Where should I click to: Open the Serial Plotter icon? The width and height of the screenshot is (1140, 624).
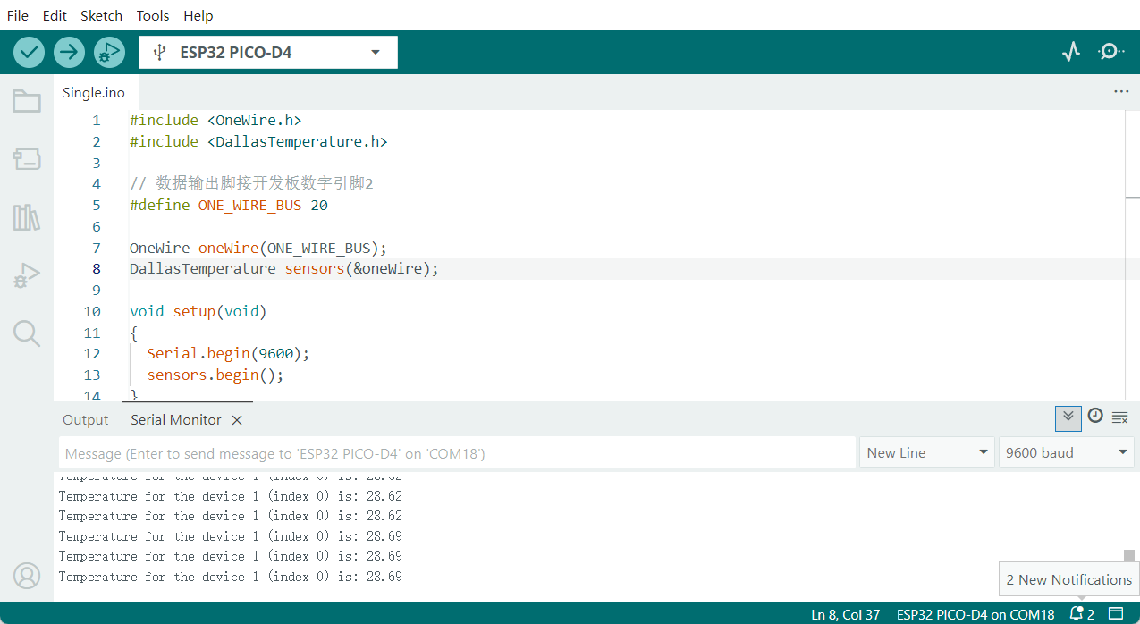click(1071, 52)
